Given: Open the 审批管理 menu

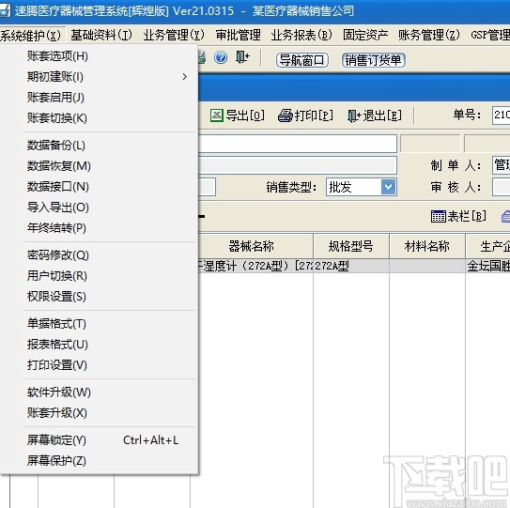Looking at the screenshot, I should point(238,35).
